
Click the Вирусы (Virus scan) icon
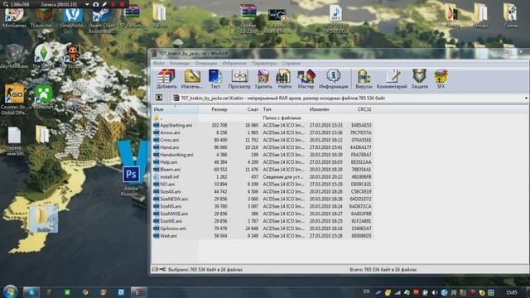coord(364,79)
